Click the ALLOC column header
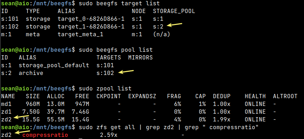The height and width of the screenshot is (139, 304). [x=56, y=96]
